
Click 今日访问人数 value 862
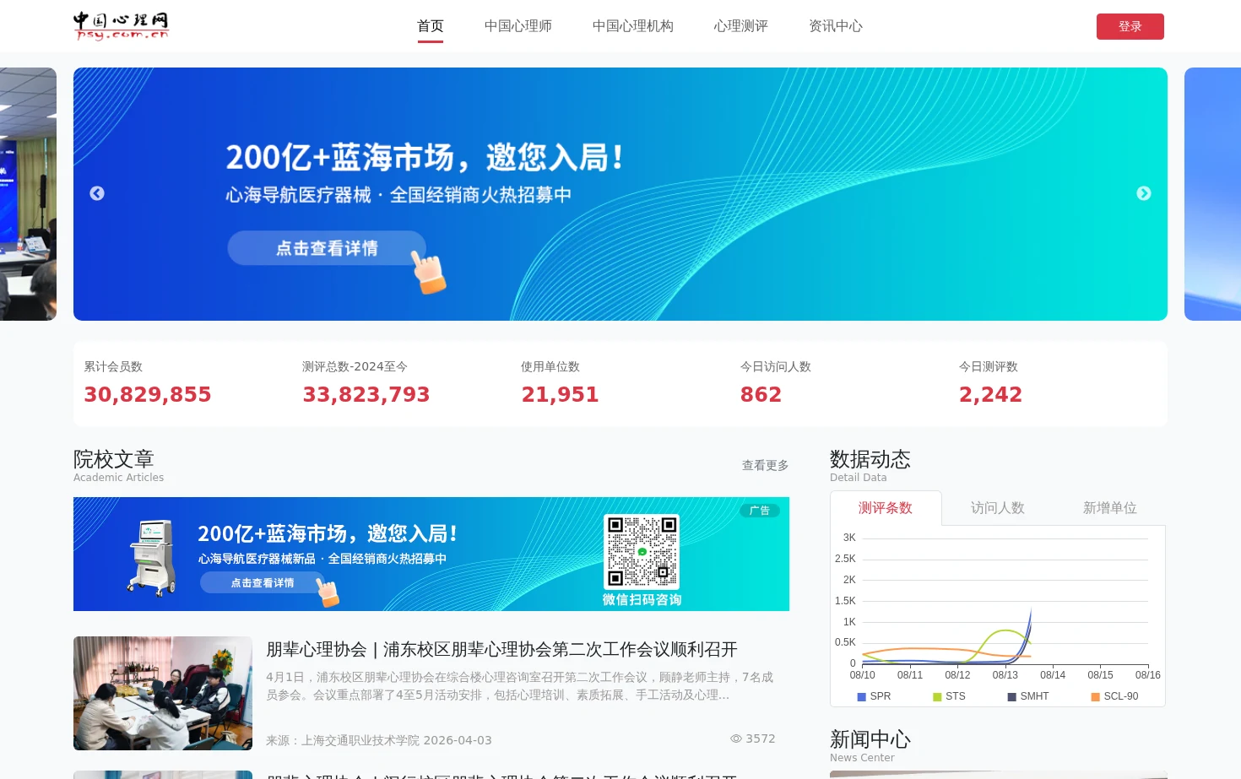(x=761, y=394)
